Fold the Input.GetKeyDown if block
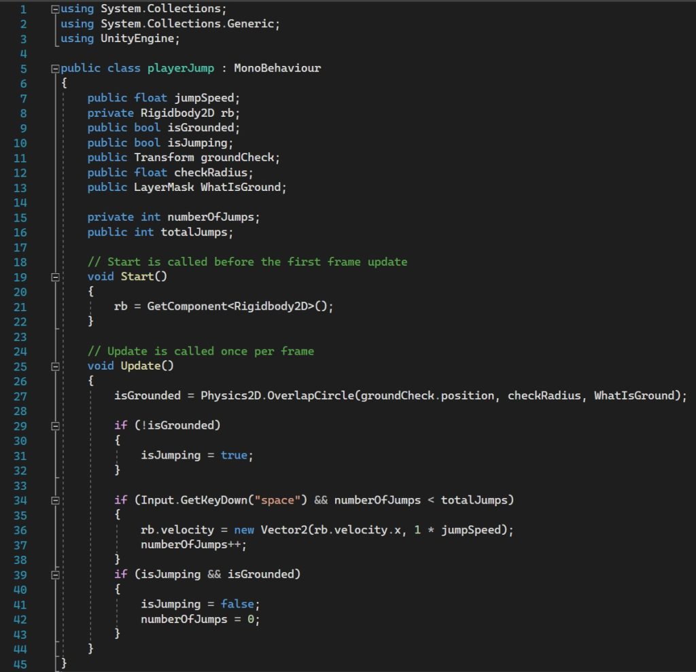Screen dimensions: 696x672 55,501
